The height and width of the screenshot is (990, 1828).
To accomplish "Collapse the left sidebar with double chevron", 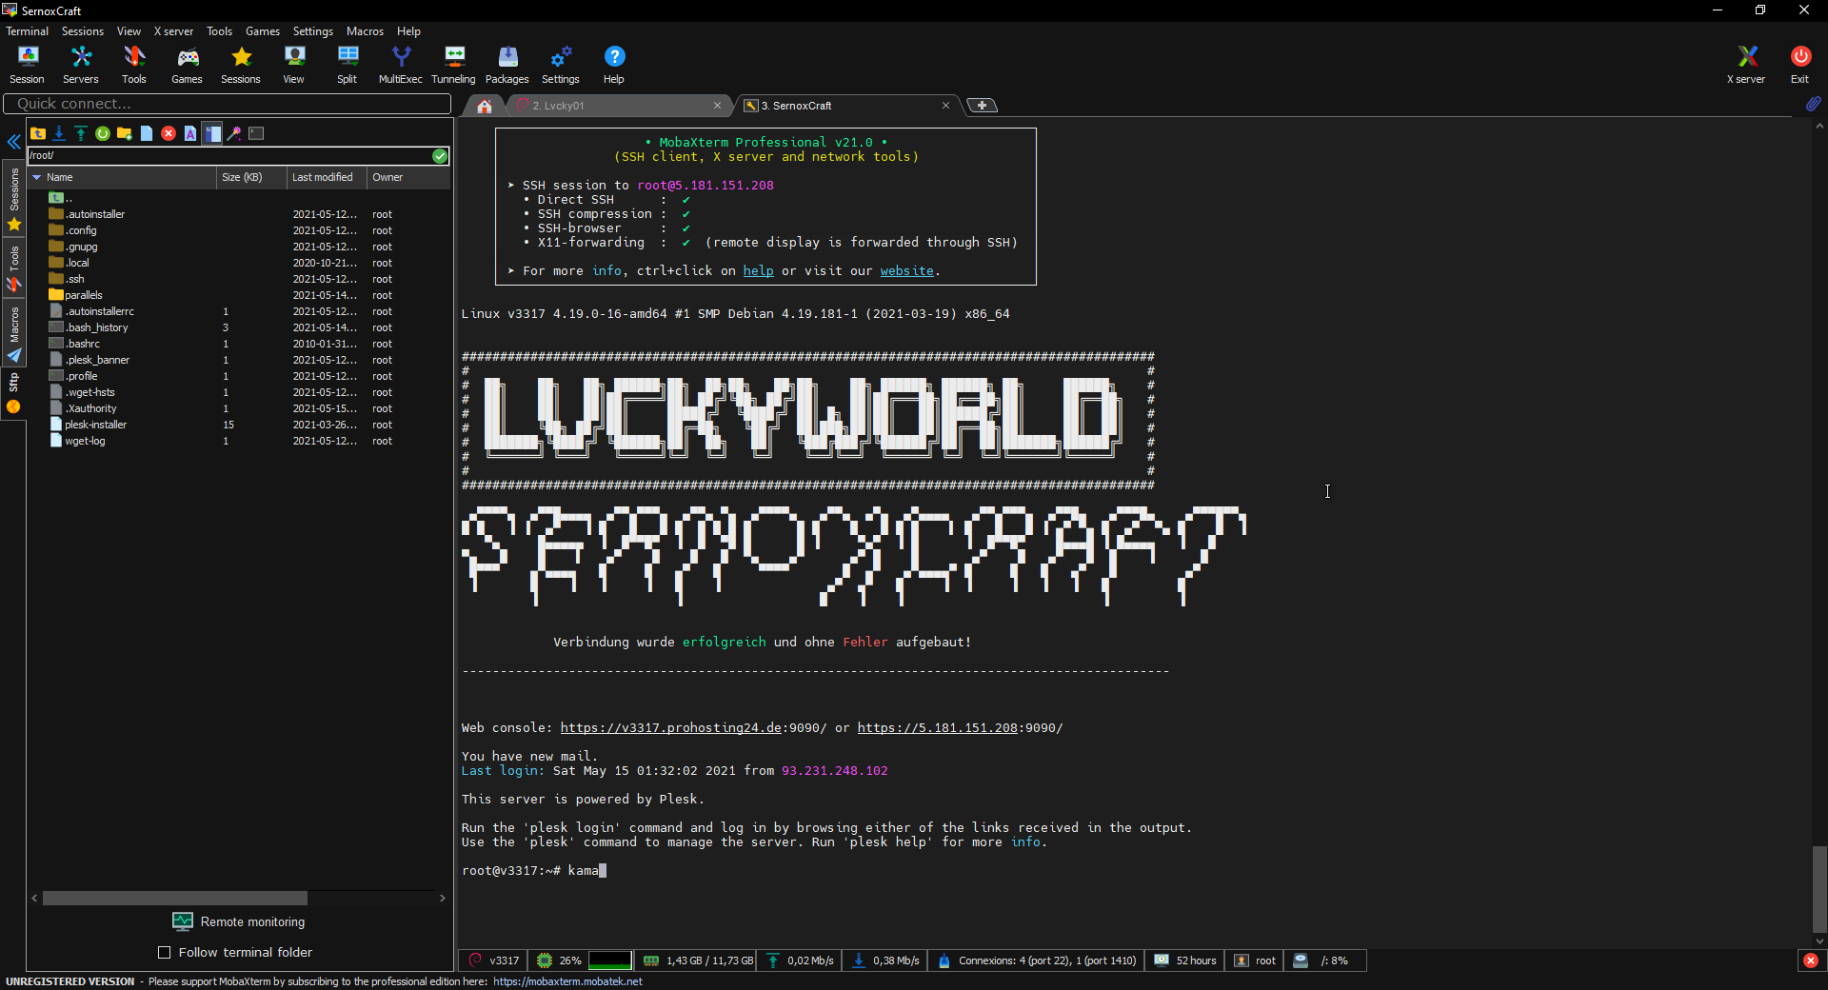I will [x=14, y=143].
